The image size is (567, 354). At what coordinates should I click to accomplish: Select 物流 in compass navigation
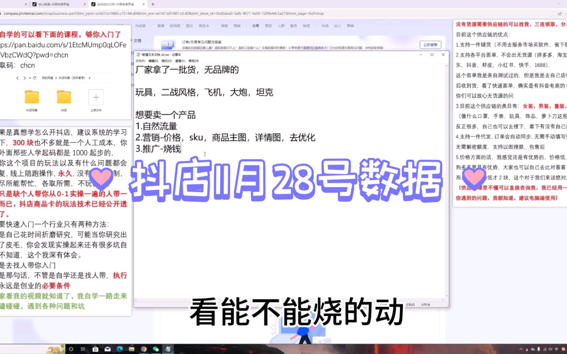click(x=306, y=26)
